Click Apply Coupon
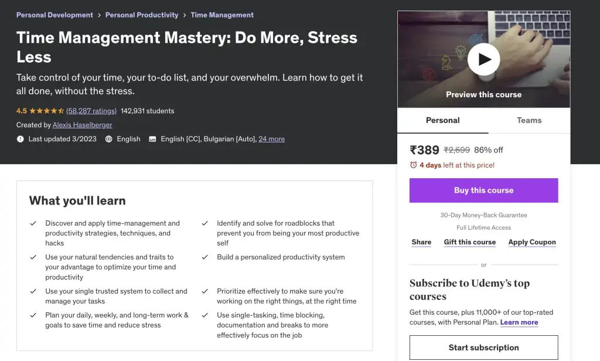The height and width of the screenshot is (361, 600). pos(532,242)
